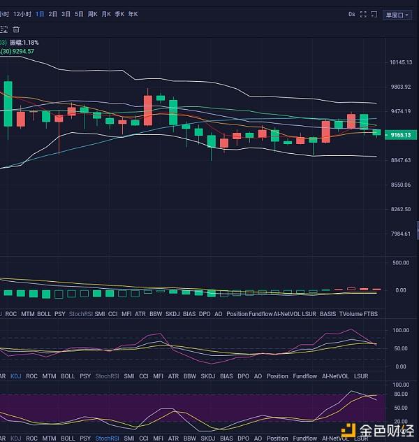Select CCI in the row containing BASIS
This screenshot has width=419, height=442.
point(113,314)
